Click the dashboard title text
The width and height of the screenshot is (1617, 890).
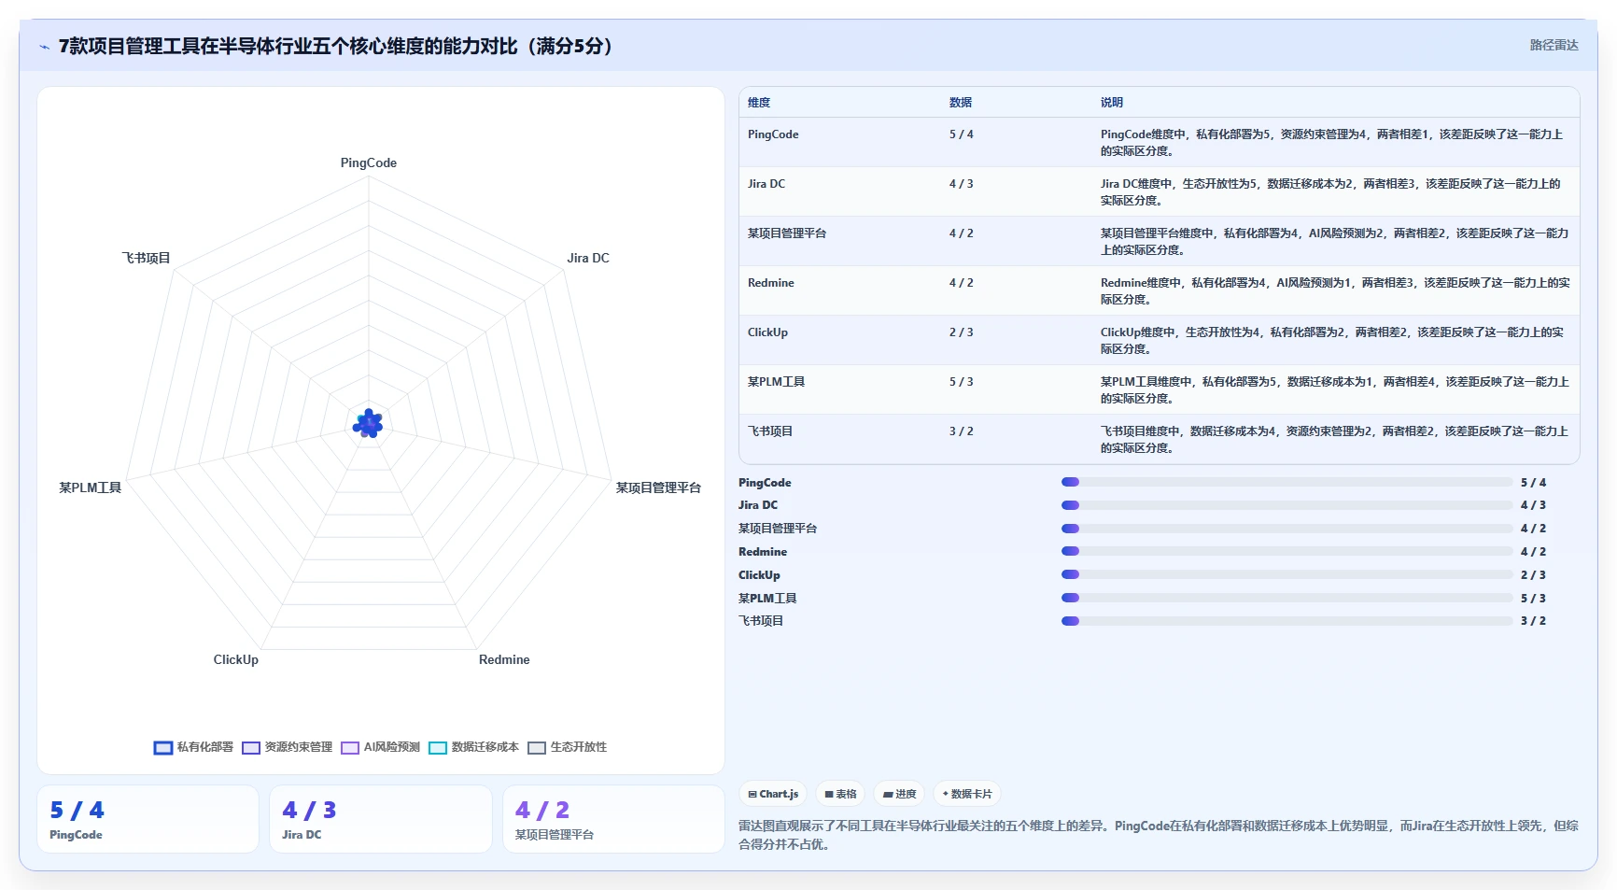pos(336,47)
